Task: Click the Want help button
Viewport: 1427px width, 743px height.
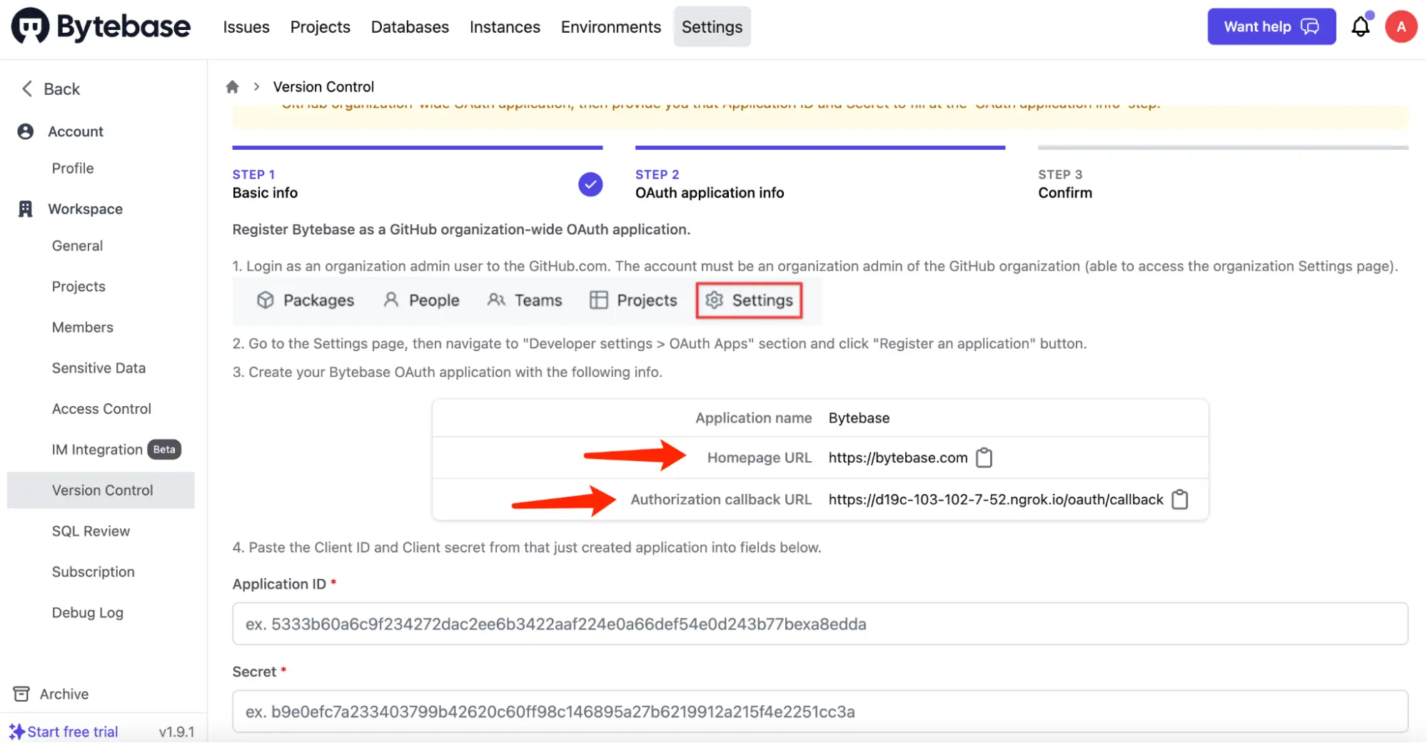Action: [x=1271, y=27]
